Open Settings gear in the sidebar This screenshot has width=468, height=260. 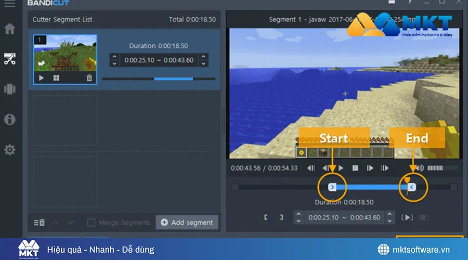9,150
